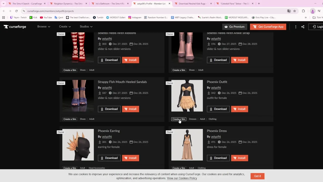Click Create a Sim tag on Phoenix Outfit

(x=179, y=119)
